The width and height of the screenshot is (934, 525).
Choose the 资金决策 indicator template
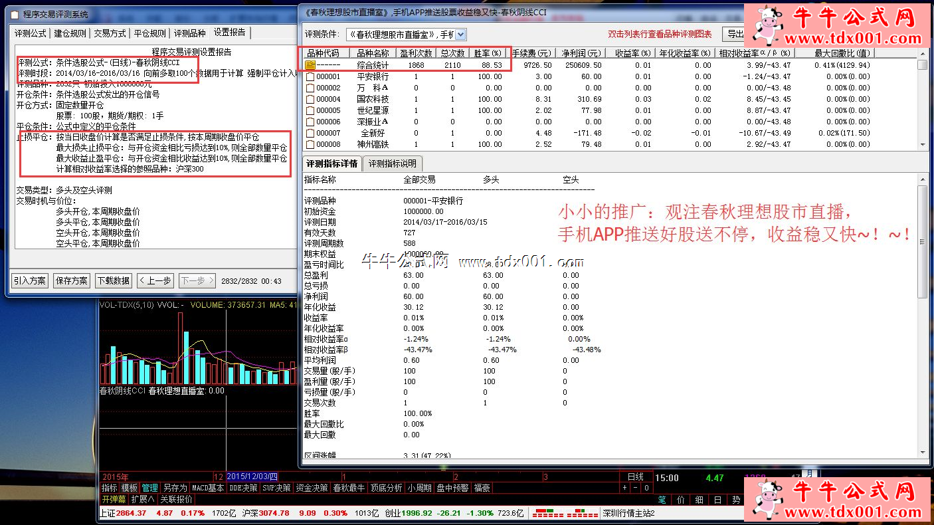[312, 488]
